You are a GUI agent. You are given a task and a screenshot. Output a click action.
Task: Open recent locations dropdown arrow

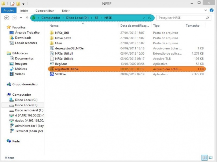tap(21, 18)
